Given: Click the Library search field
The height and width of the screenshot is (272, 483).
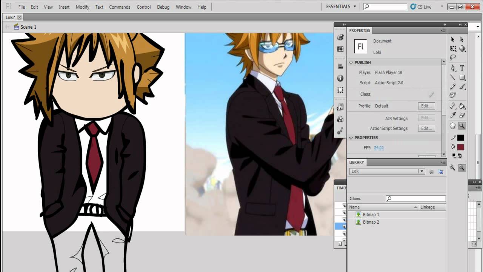Looking at the screenshot, I should 415,198.
